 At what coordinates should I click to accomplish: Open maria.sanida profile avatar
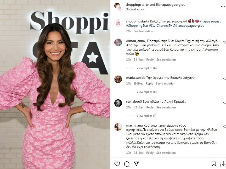click(x=118, y=79)
